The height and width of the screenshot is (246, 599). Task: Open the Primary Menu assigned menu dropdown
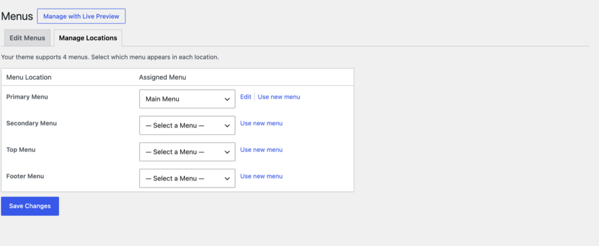(187, 99)
